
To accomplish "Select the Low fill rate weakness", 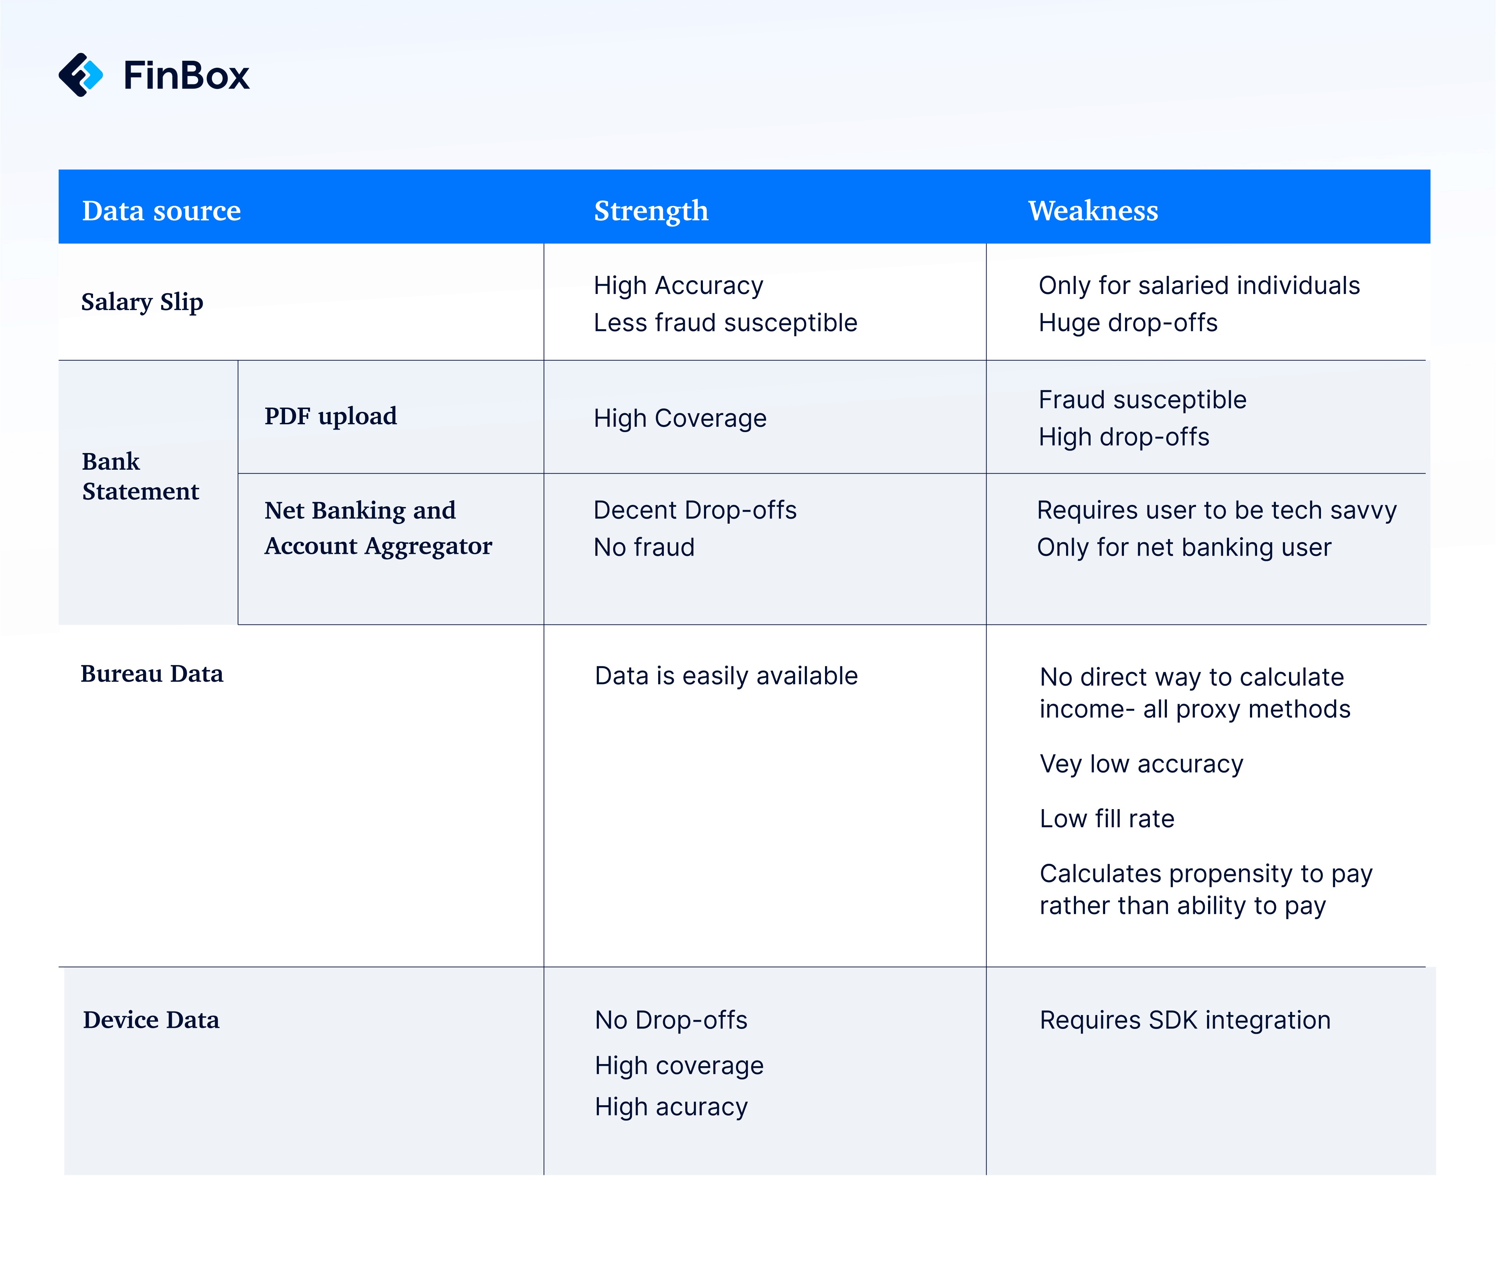I will coord(1107,818).
